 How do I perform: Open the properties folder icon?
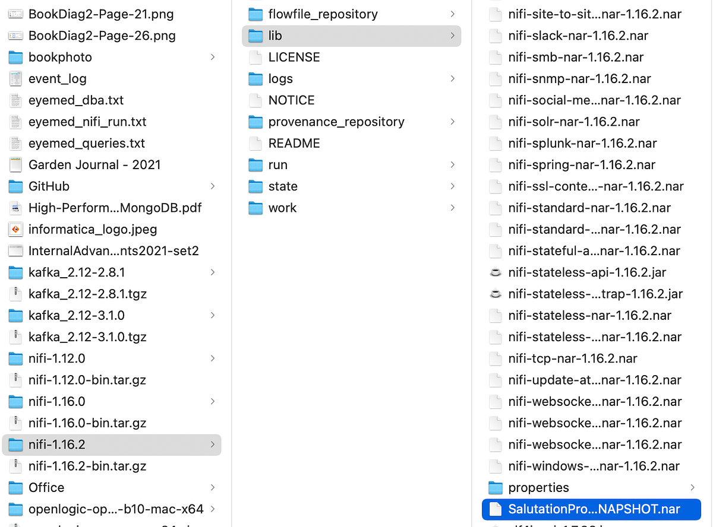495,487
